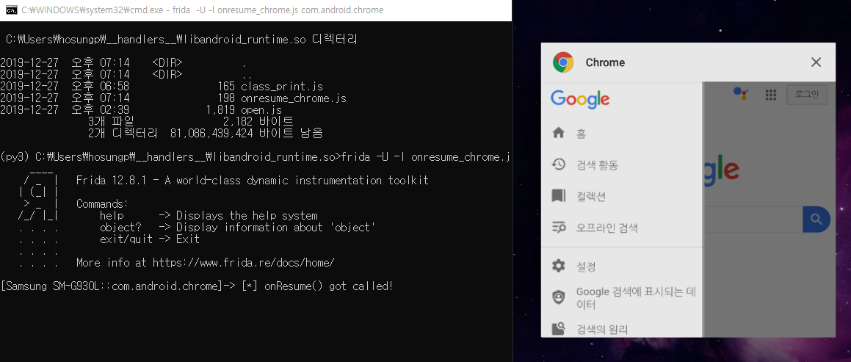Viewport: 851px width, 362px height.
Task: Click the 검색의 원리 icon
Action: pos(558,329)
